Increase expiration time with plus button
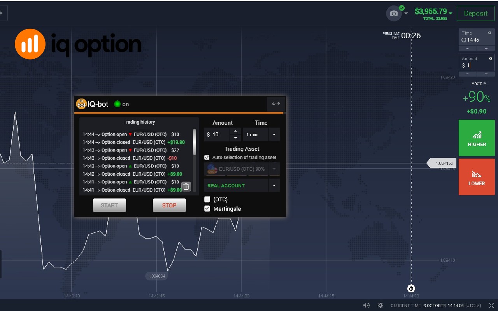The image size is (498, 311). tap(486, 49)
